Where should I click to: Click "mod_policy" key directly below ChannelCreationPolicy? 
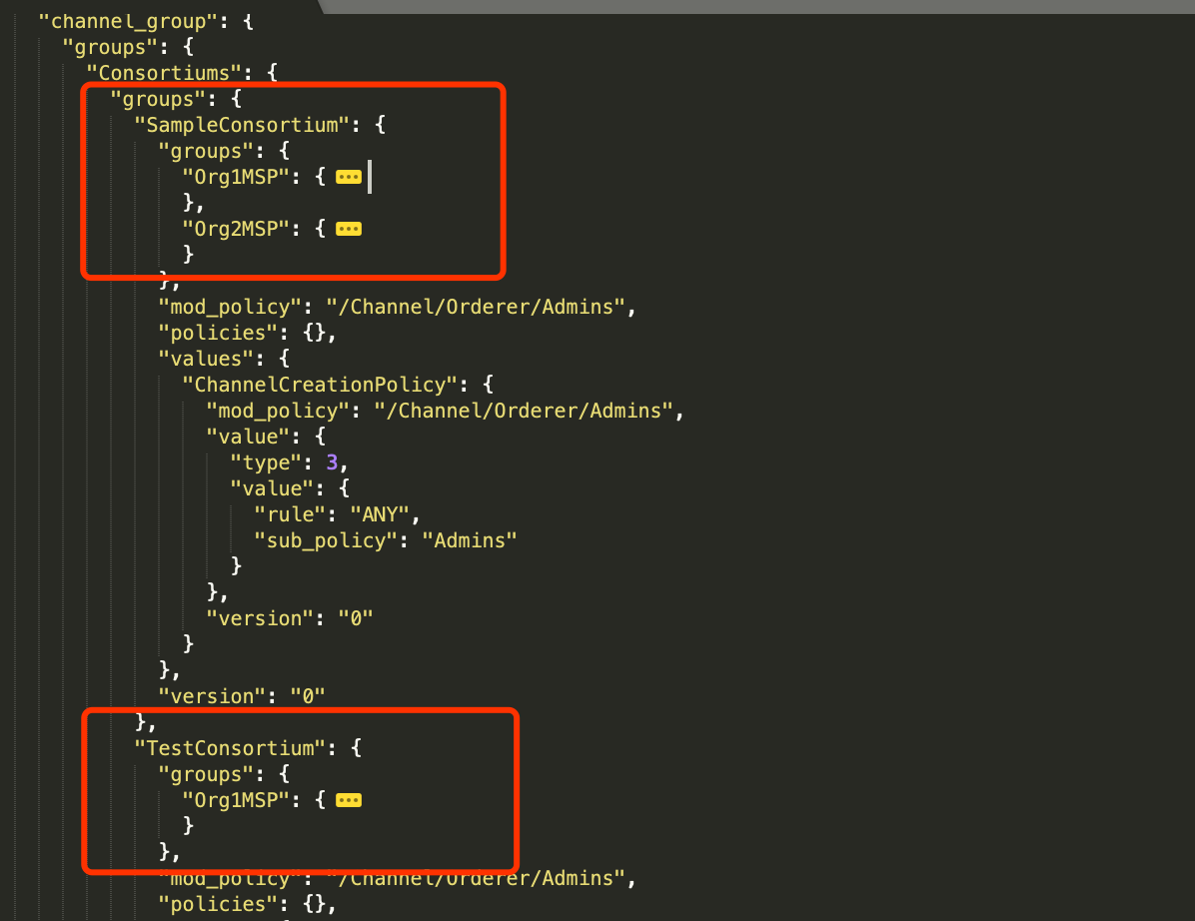point(278,411)
